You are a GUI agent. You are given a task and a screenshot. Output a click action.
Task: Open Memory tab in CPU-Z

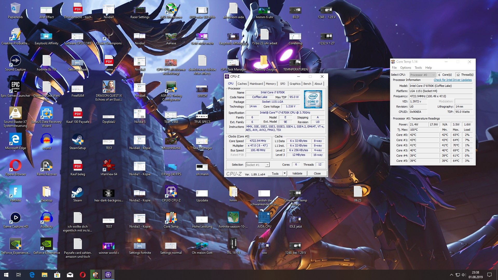point(271,84)
